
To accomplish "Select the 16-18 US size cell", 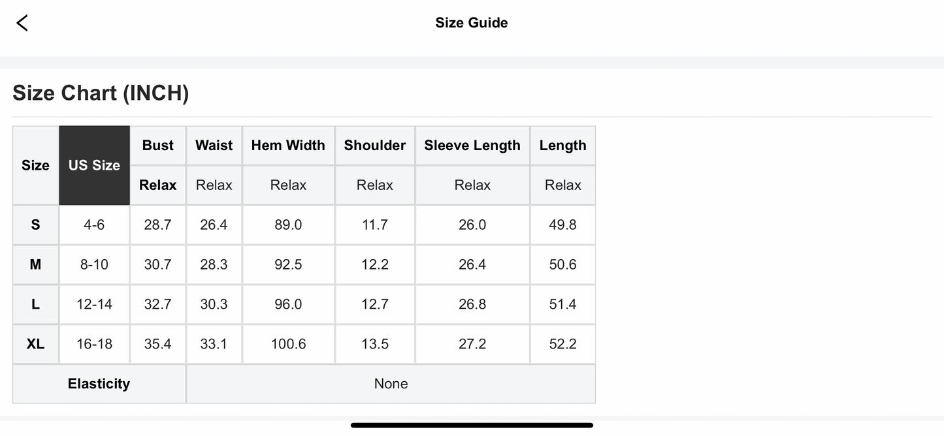I will tap(94, 344).
